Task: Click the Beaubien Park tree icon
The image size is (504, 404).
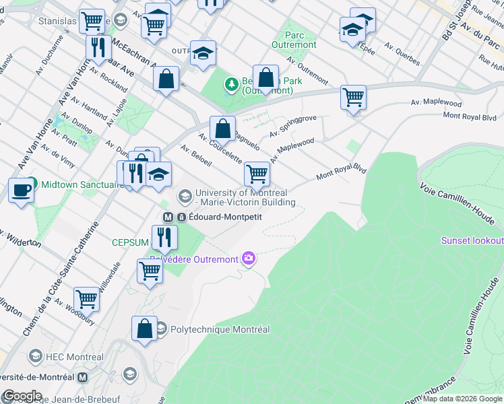Action: (231, 85)
